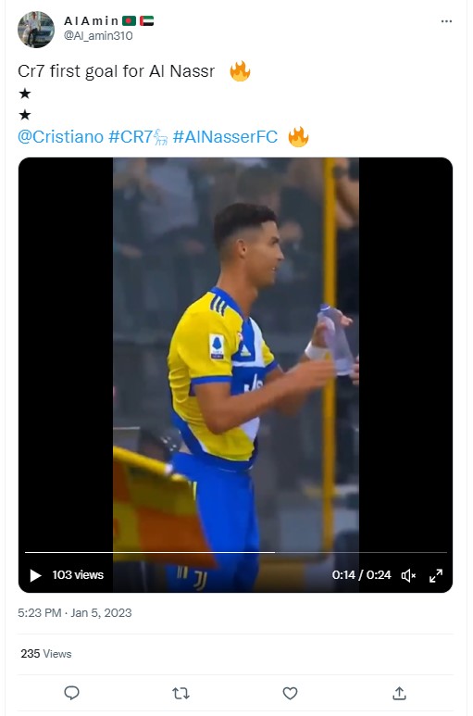The width and height of the screenshot is (473, 716).
Task: Click the reply speech bubble icon
Action: pos(71,693)
